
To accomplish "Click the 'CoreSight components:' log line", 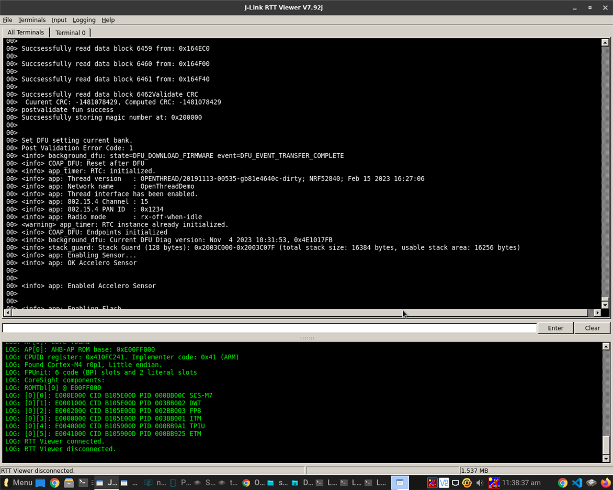I will (x=55, y=380).
